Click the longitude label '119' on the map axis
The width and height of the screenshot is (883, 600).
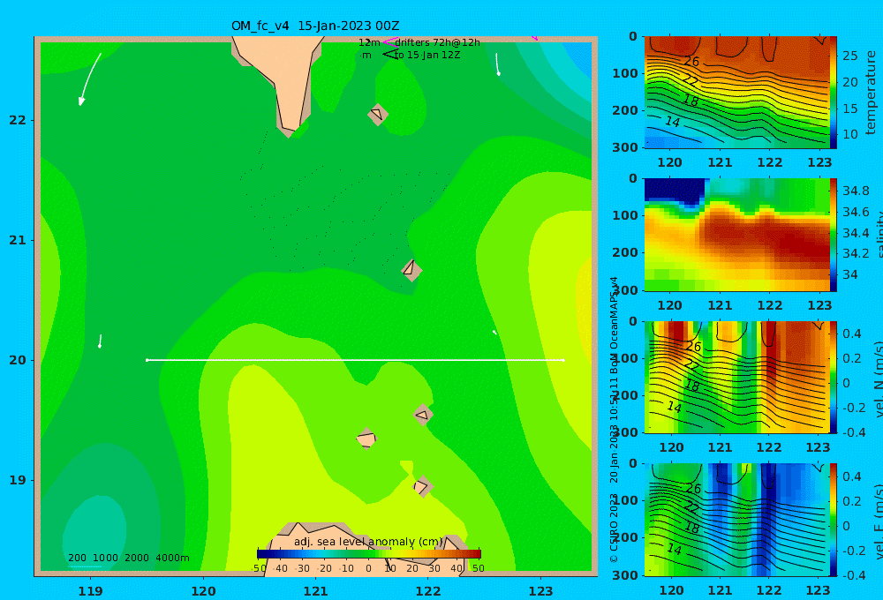pos(90,591)
